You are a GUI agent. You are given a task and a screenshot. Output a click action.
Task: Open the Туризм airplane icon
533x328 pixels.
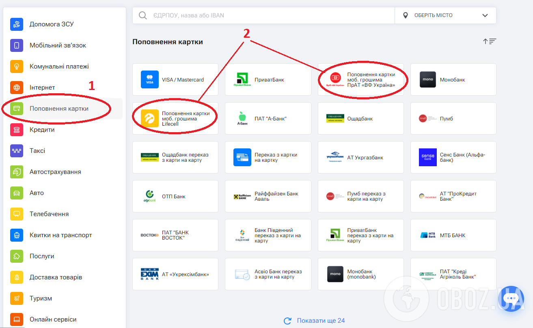[x=17, y=298]
